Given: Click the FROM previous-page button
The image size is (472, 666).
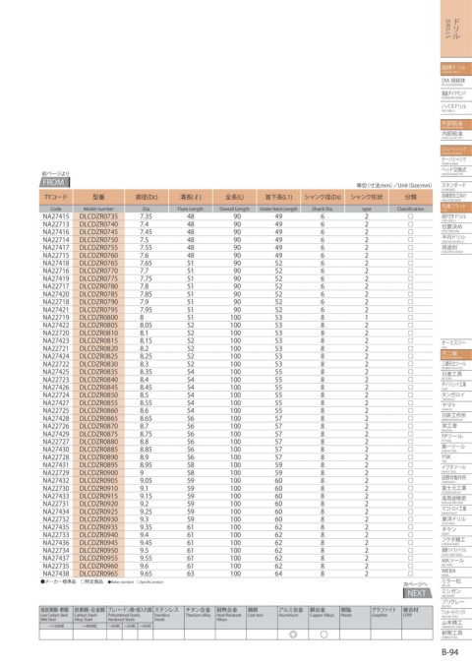Looking at the screenshot, I should point(54,182).
